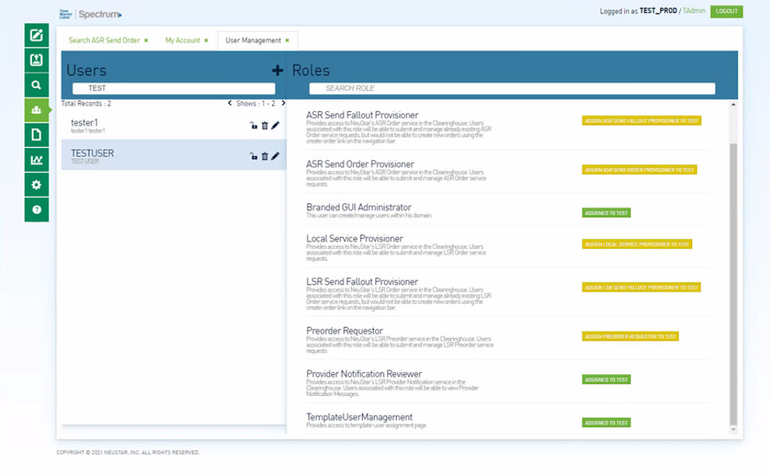Screen dimensions: 770x476
Task: Click the help question mark icon
Action: (x=36, y=210)
